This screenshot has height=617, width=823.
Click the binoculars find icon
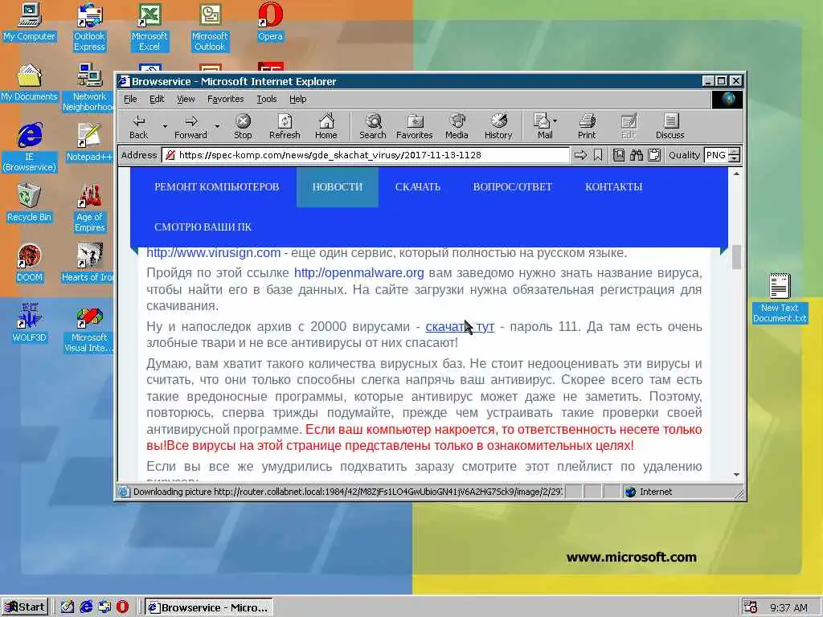tap(637, 155)
